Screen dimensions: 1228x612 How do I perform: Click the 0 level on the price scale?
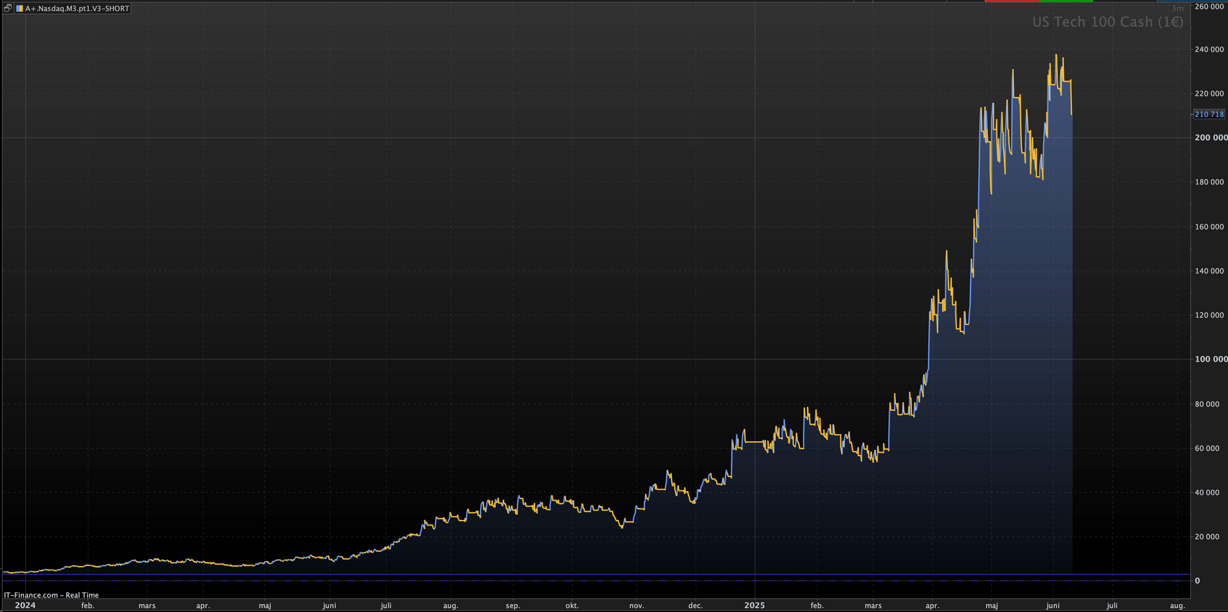tap(1197, 580)
